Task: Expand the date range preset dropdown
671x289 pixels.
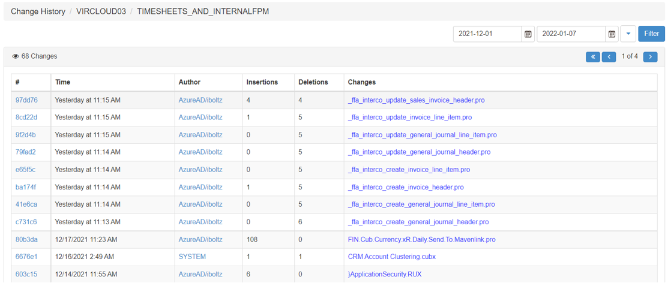Action: point(628,34)
